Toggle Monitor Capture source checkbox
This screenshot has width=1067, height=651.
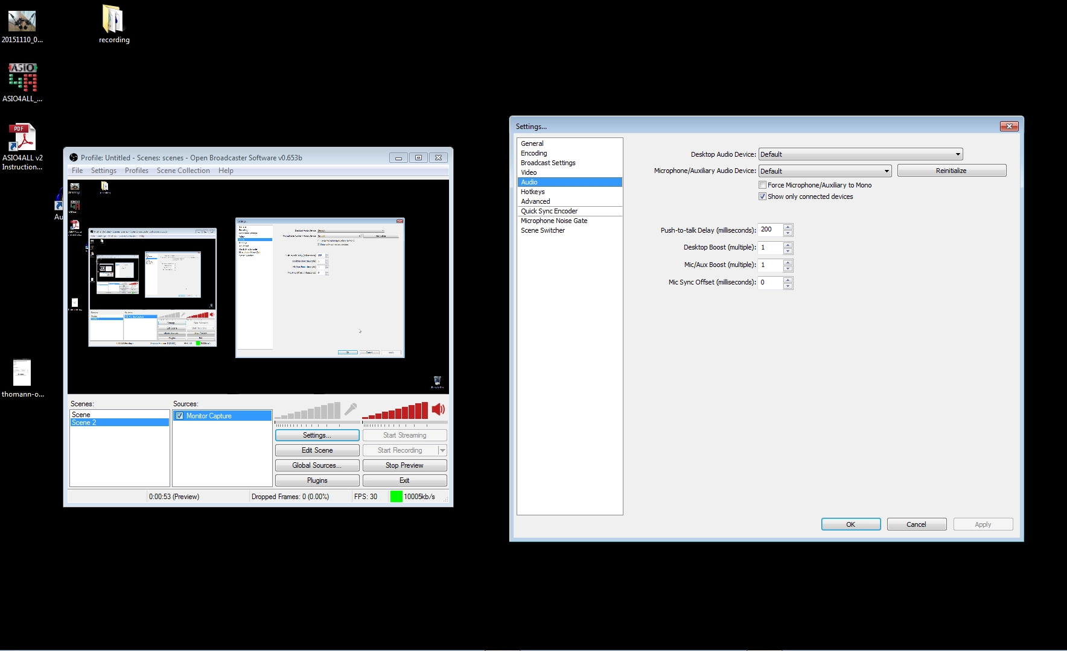click(179, 416)
